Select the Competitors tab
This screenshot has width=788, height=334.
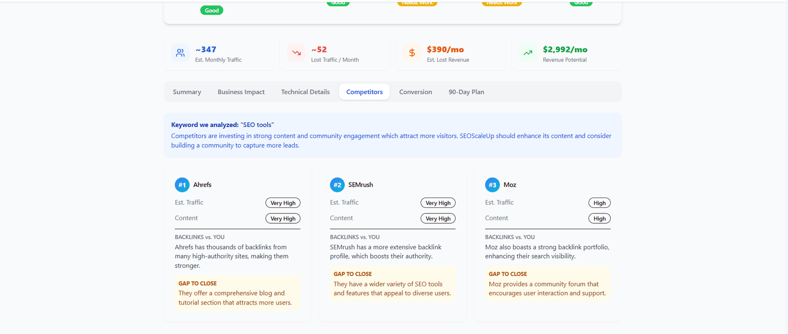[364, 92]
